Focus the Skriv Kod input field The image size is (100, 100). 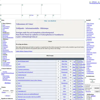96,90
